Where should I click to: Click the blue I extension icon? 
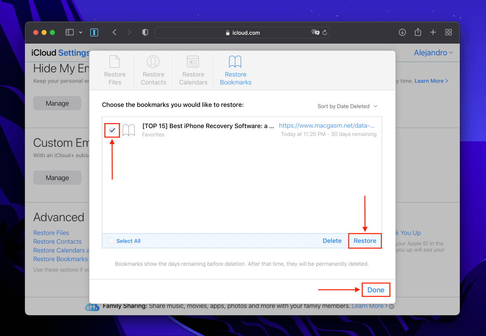[x=94, y=32]
